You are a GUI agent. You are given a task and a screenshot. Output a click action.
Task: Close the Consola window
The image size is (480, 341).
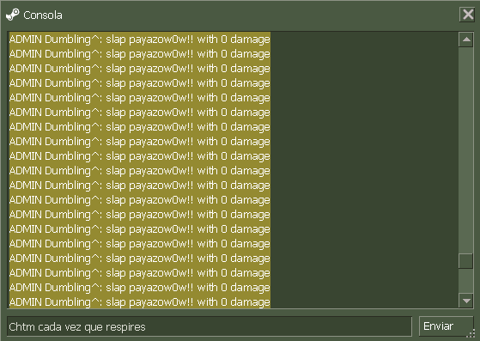click(x=467, y=15)
